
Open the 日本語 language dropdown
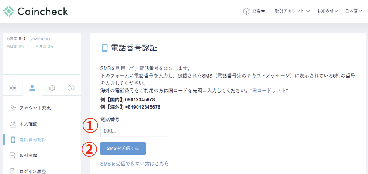[353, 11]
